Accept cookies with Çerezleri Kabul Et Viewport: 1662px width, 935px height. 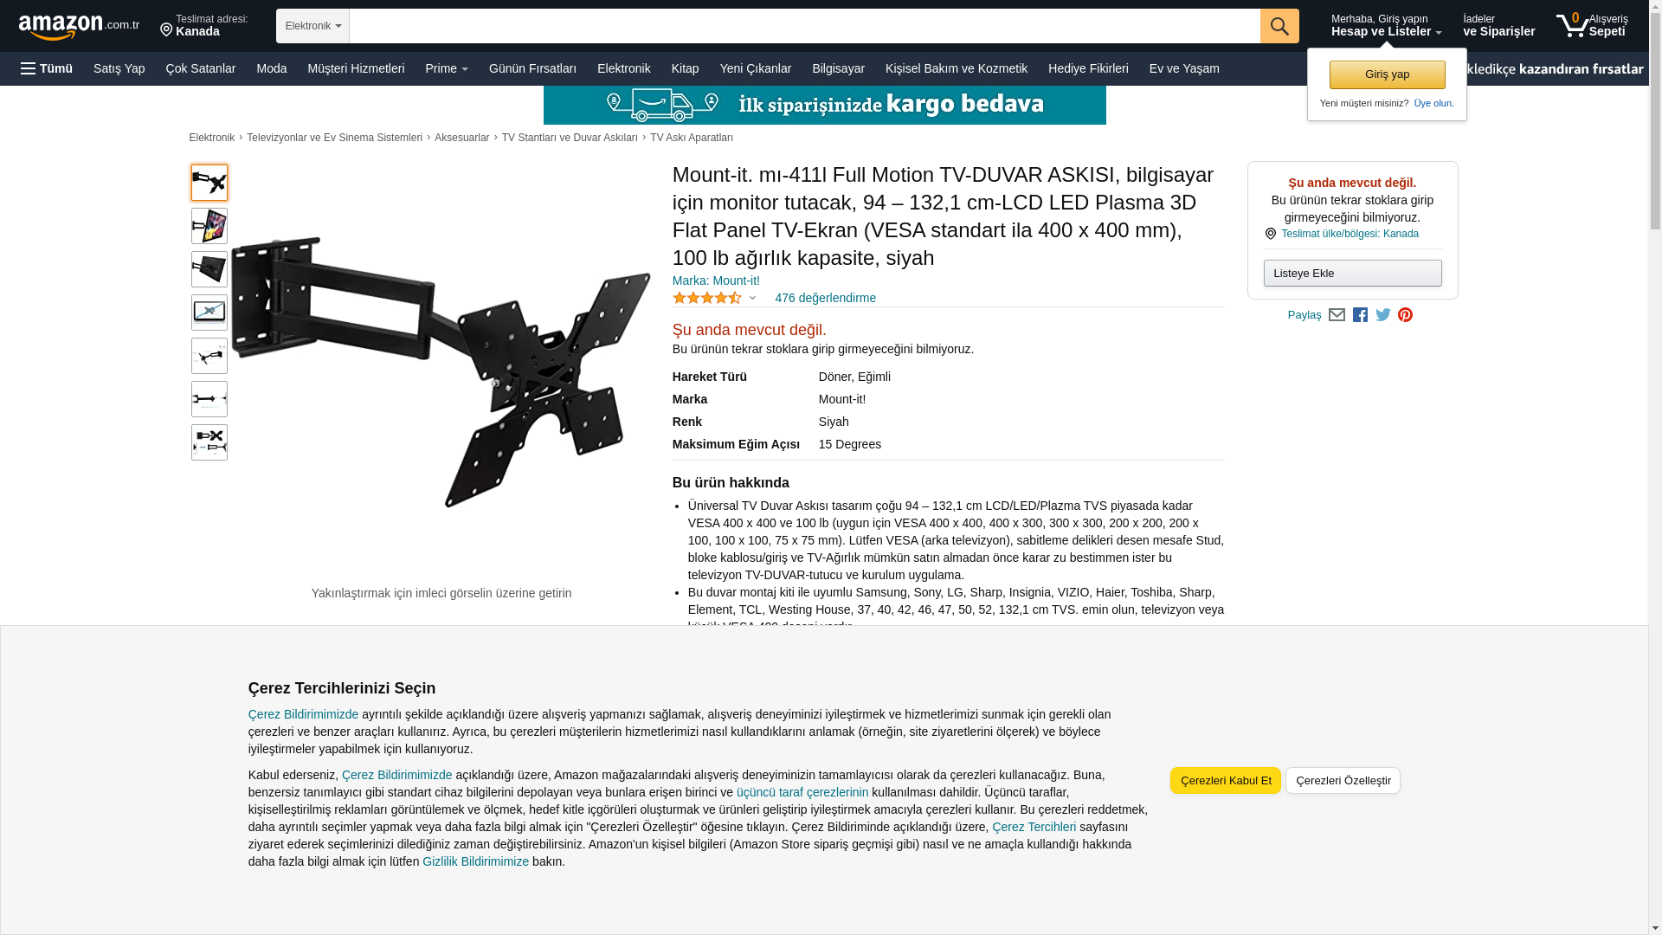tap(1226, 780)
